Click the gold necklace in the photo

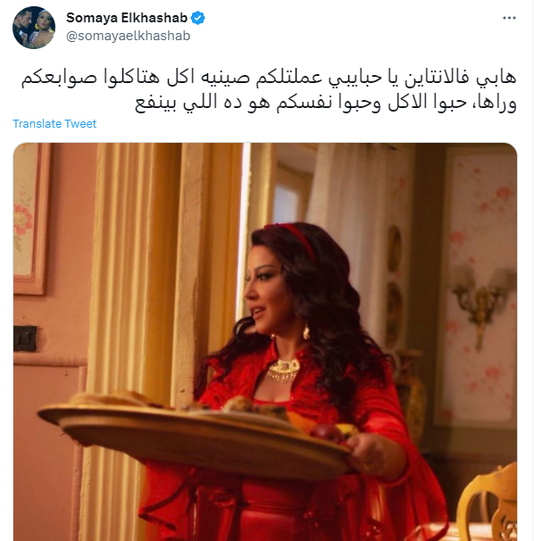tap(283, 370)
